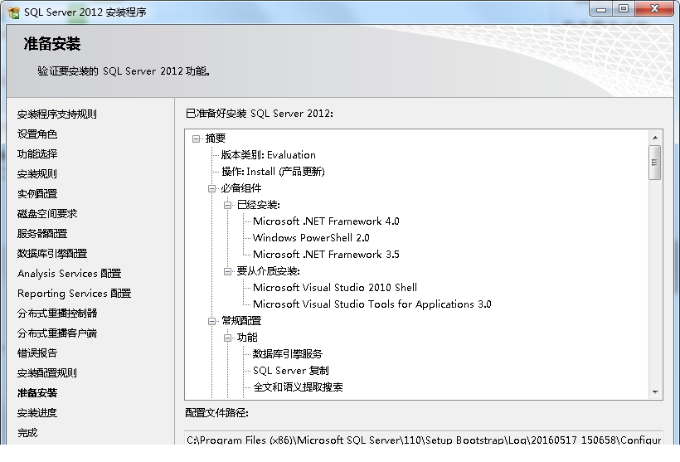Click the summary tree scrollbar thumb
This screenshot has height=462, width=680.
coord(655,163)
